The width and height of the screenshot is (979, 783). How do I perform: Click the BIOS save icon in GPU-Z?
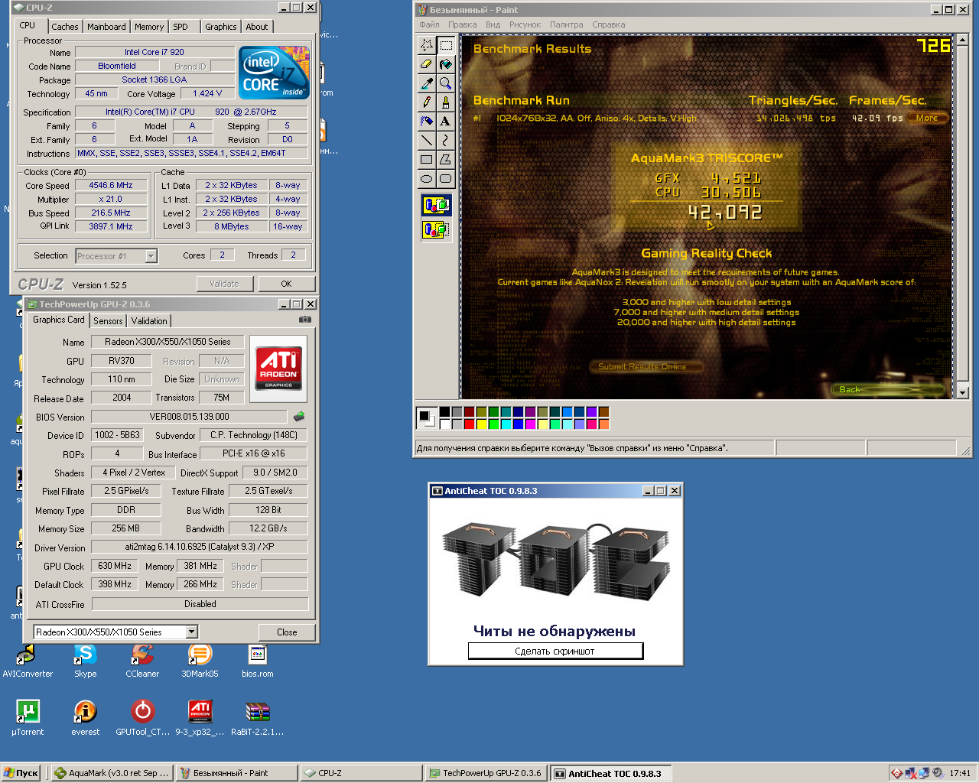(x=299, y=417)
